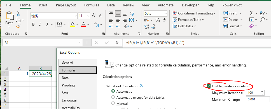Select Save in Excel Options
This screenshot has height=109, width=271.
(78, 93)
